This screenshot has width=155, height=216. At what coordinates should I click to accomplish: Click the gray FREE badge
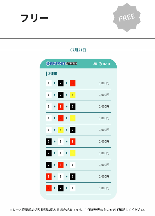coord(127,17)
